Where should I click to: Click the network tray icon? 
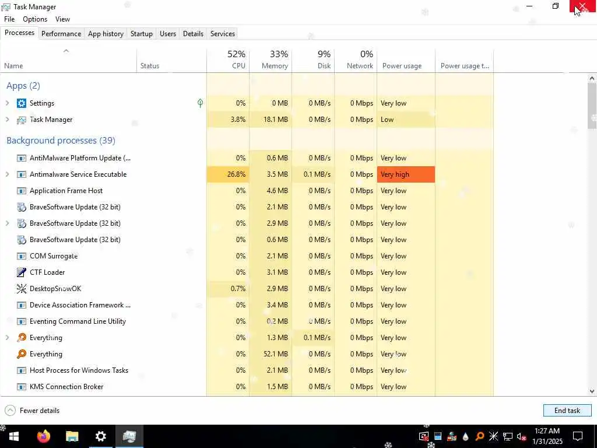click(508, 436)
